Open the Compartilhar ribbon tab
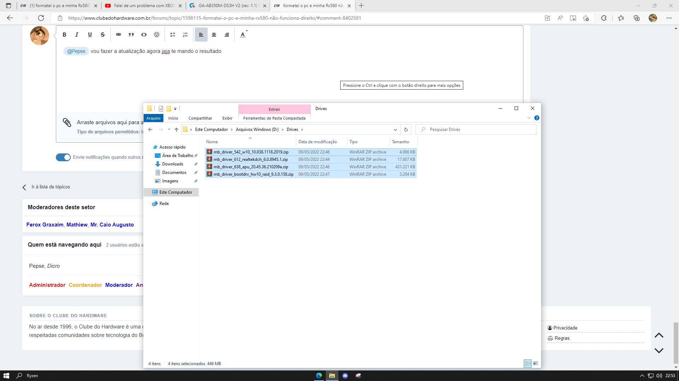This screenshot has width=679, height=381. (200, 118)
